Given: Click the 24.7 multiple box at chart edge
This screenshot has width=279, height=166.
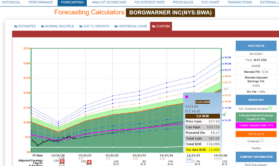Looking at the screenshot, I should coord(227,89).
